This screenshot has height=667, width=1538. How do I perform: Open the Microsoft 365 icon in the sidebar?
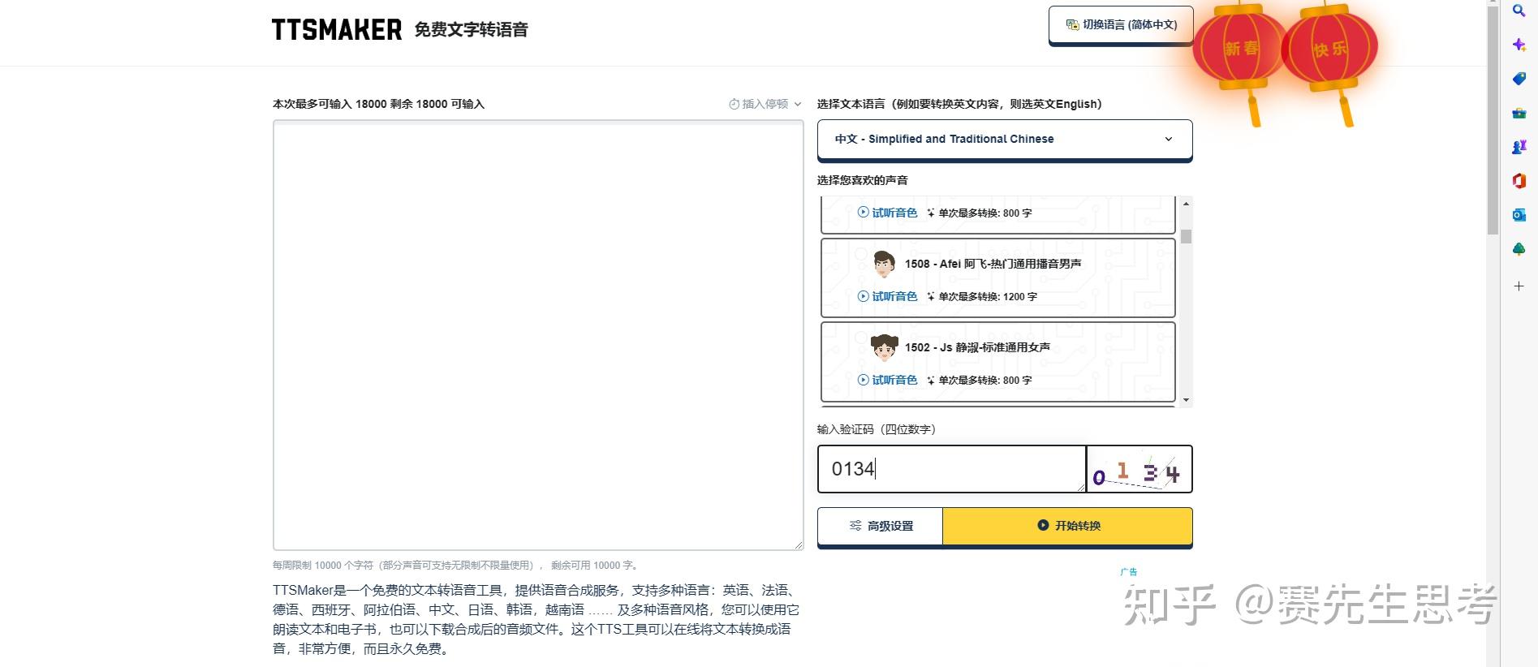1519,181
